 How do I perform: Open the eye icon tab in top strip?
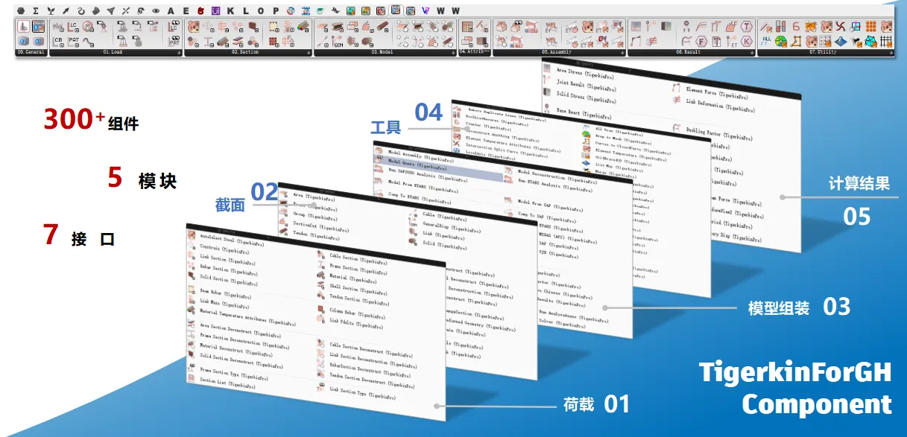click(156, 10)
